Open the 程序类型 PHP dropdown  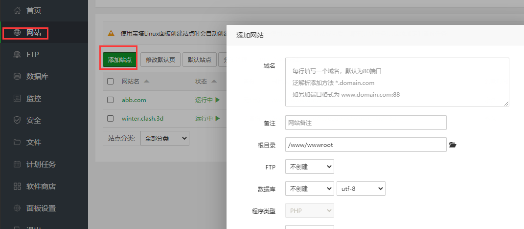click(x=309, y=210)
